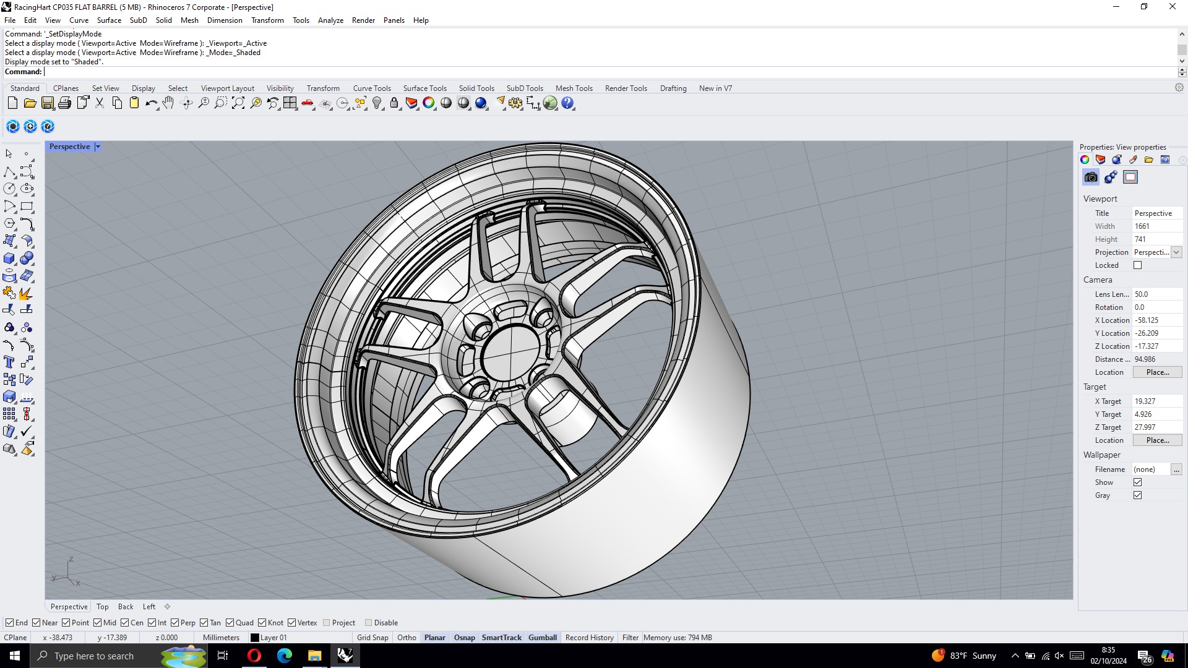Viewport: 1188px width, 668px height.
Task: Click the Save file icon
Action: [x=48, y=103]
